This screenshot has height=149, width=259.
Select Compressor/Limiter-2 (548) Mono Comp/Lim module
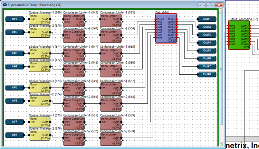coord(74,71)
